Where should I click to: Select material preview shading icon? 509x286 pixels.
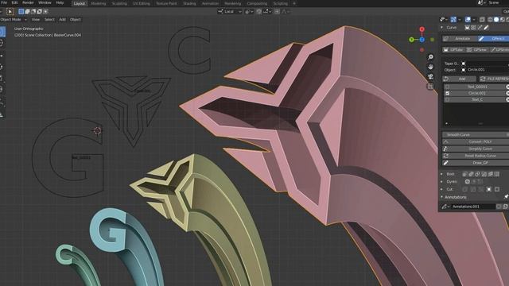(502, 20)
